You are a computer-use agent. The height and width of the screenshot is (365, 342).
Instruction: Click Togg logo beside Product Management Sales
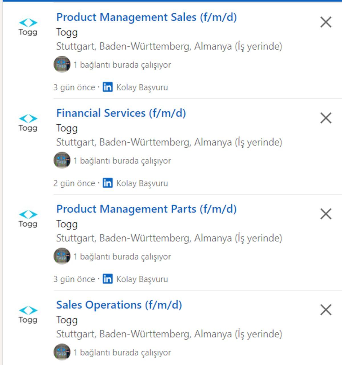tap(28, 27)
